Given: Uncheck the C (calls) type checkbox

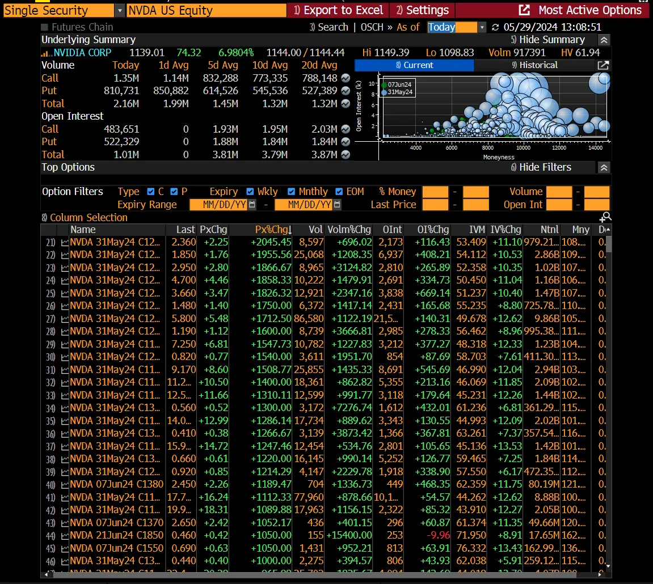Looking at the screenshot, I should tap(150, 192).
